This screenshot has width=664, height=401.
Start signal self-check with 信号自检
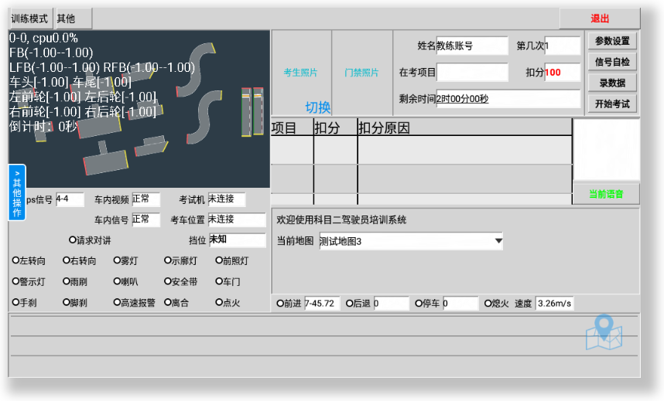click(x=612, y=62)
